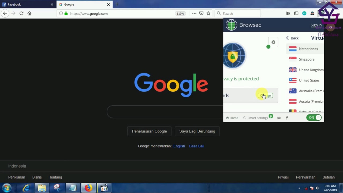Screen dimensions: 343x193
Task: Switch to Firefox in taskbar
Action: point(88,188)
